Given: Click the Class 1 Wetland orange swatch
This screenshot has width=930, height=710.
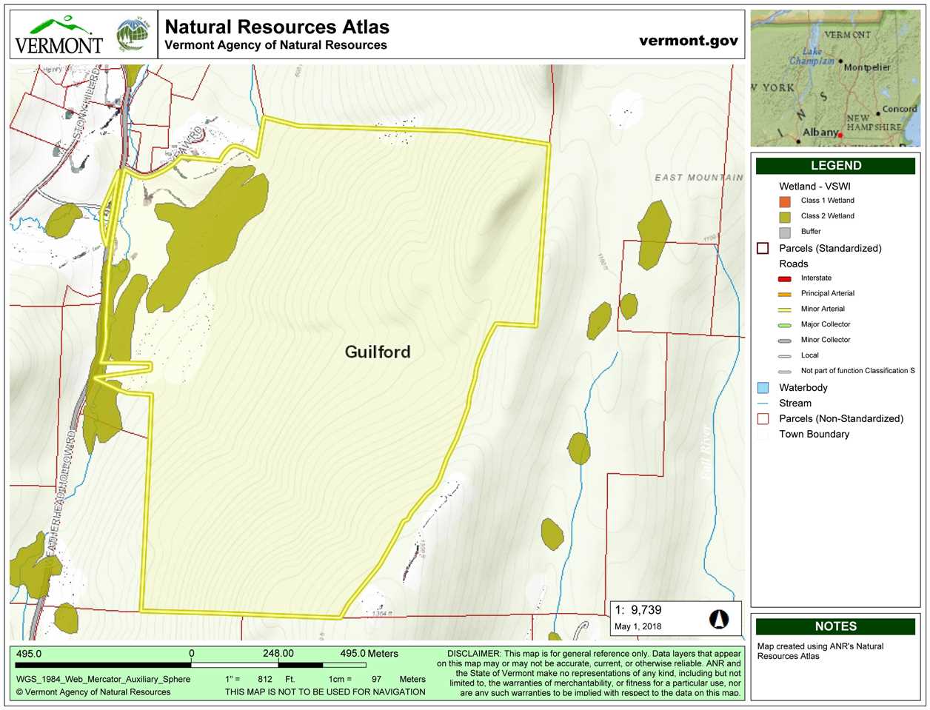Looking at the screenshot, I should pyautogui.click(x=785, y=201).
